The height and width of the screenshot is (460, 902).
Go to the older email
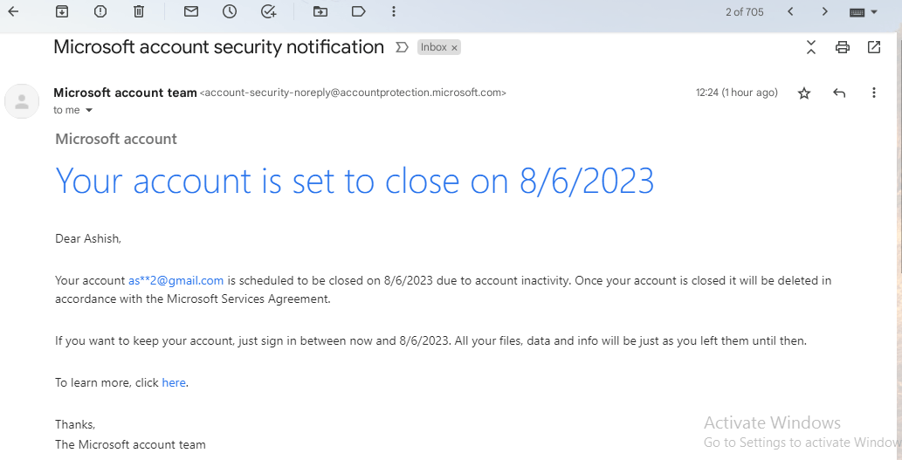(824, 11)
